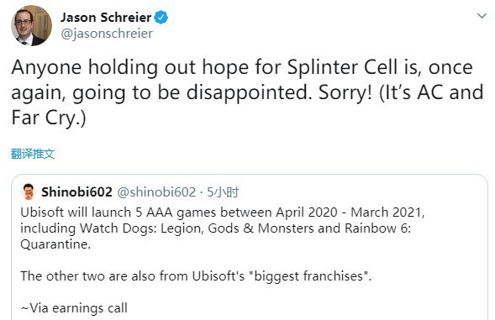Click the 5小时 timestamp
The height and width of the screenshot is (320, 495).
(223, 191)
